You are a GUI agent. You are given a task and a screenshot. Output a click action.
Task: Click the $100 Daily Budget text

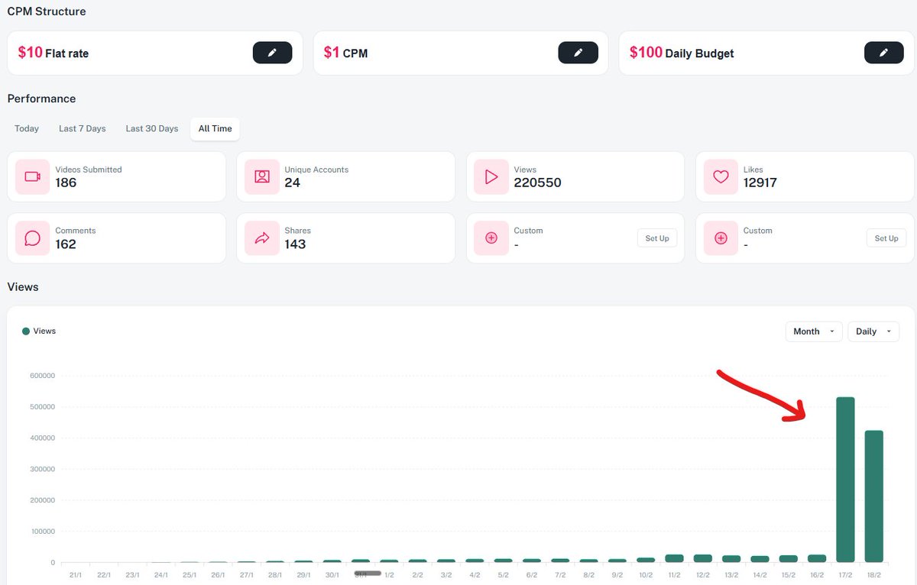(x=682, y=53)
